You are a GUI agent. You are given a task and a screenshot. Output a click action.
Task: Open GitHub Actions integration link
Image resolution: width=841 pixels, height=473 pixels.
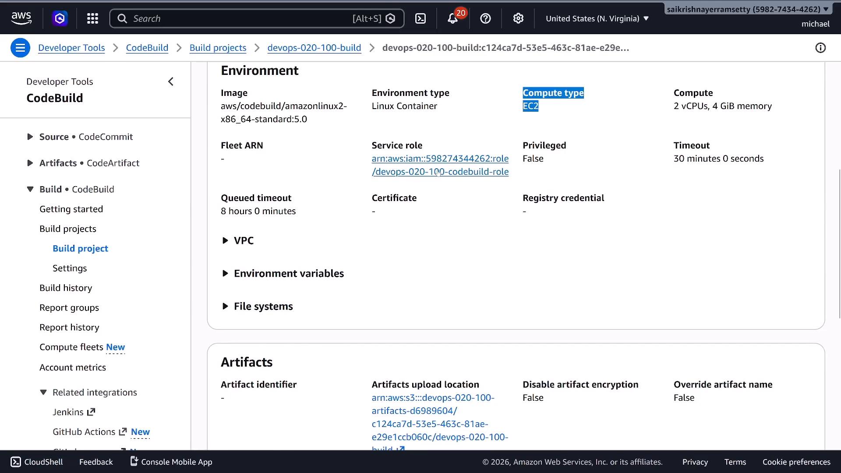click(x=84, y=432)
